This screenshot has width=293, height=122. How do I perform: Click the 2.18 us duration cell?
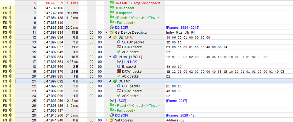click(72, 101)
